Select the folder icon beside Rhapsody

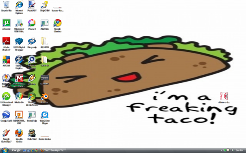pos(45,43)
